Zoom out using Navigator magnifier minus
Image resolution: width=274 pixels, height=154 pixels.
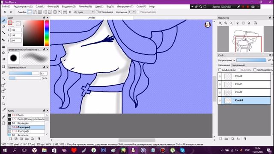[x=226, y=23]
